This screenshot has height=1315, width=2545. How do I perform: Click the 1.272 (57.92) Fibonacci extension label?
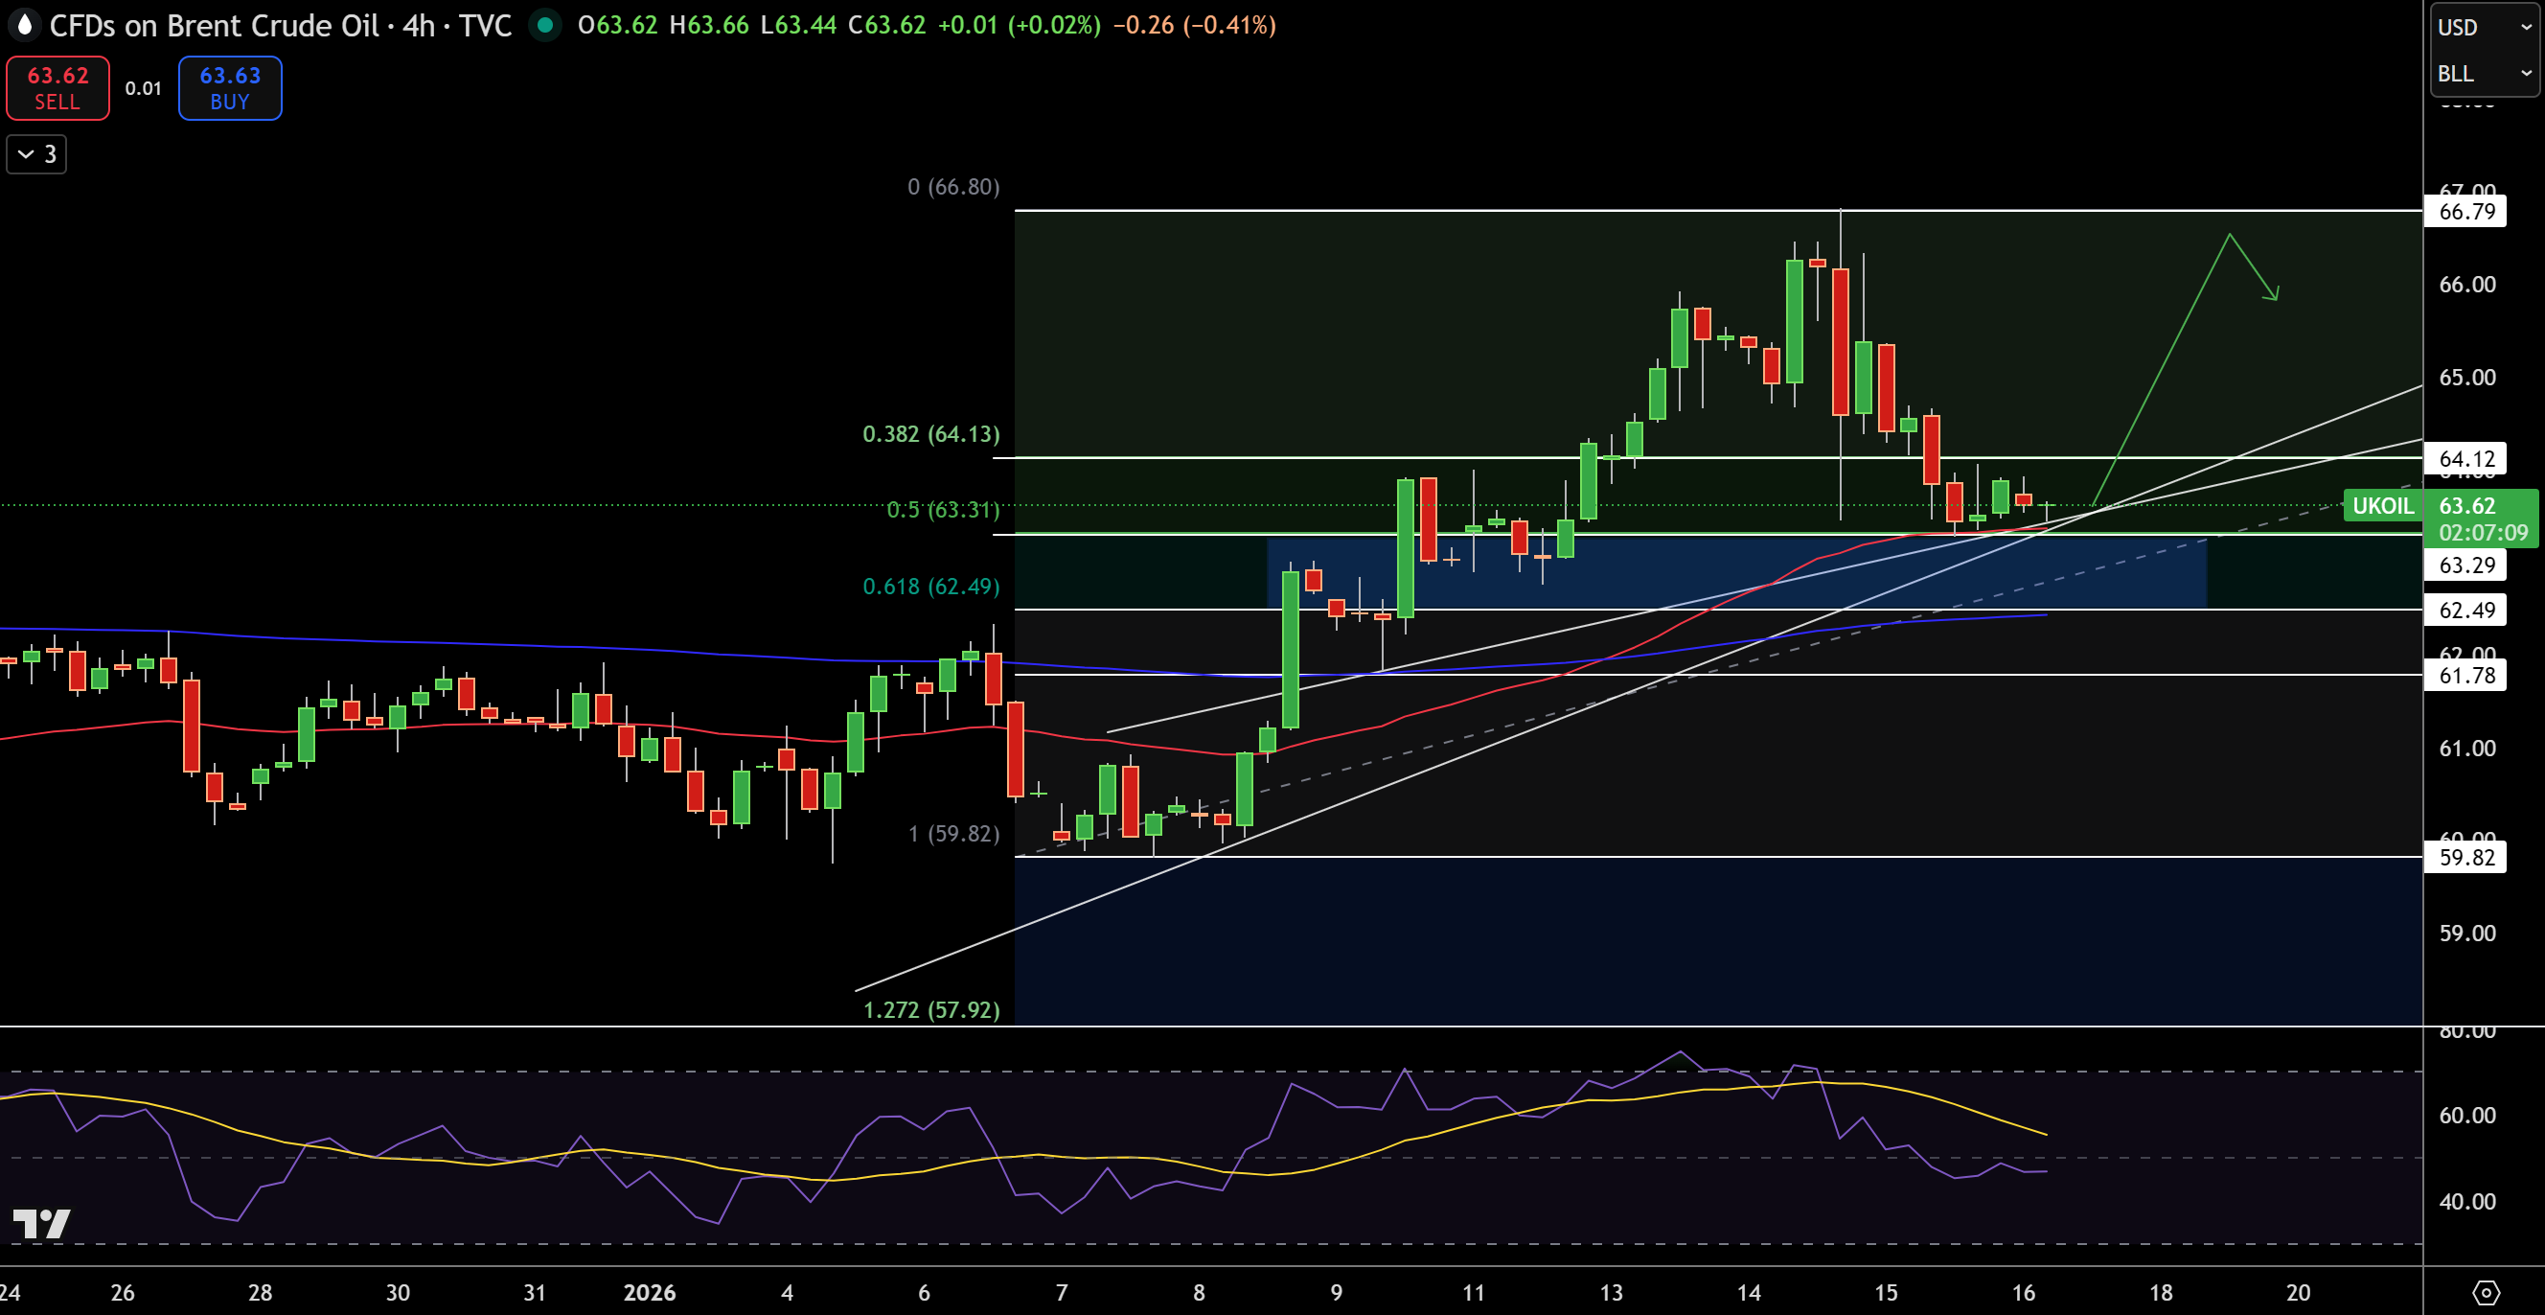point(930,1009)
